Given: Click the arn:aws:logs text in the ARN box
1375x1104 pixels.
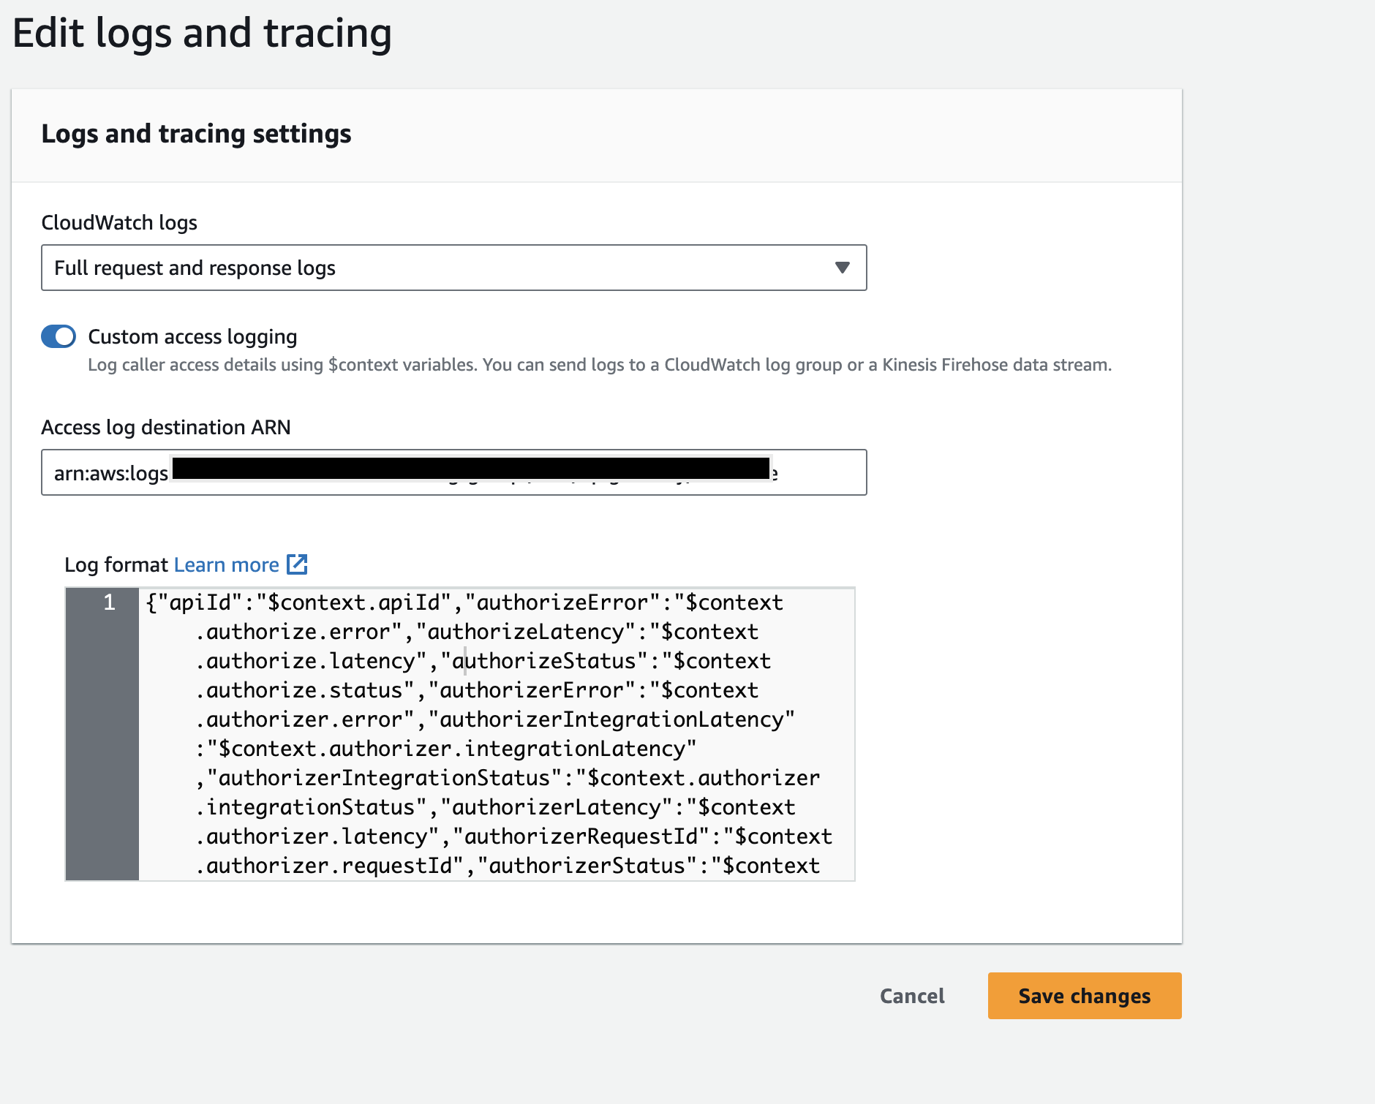Looking at the screenshot, I should coord(110,472).
